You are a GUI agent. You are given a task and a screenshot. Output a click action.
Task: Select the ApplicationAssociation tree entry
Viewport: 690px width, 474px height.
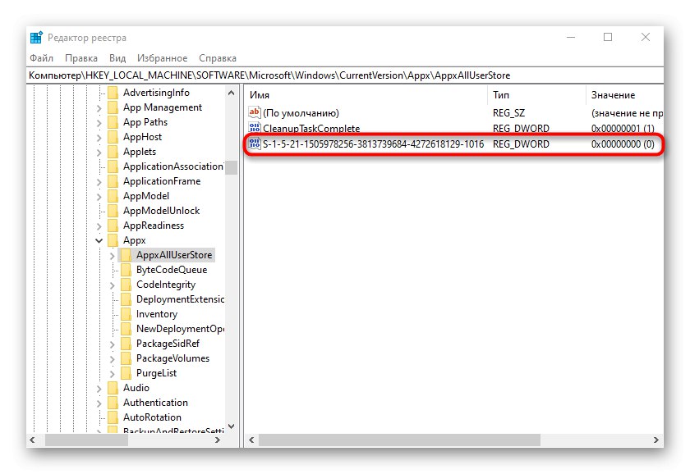173,166
